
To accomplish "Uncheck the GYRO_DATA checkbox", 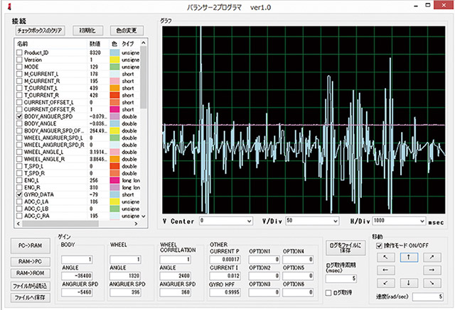I will (19, 194).
